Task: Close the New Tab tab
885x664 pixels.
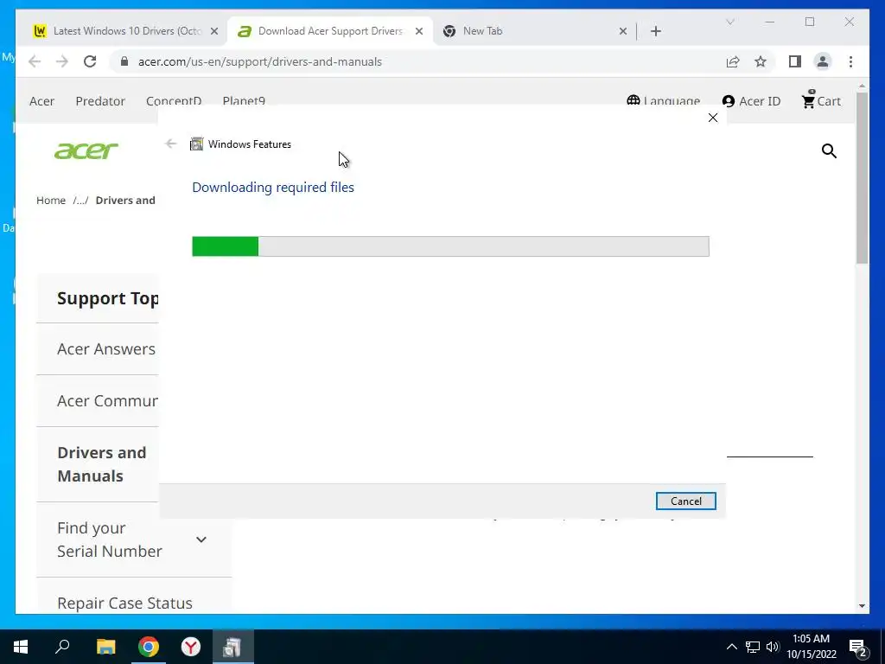Action: point(622,31)
